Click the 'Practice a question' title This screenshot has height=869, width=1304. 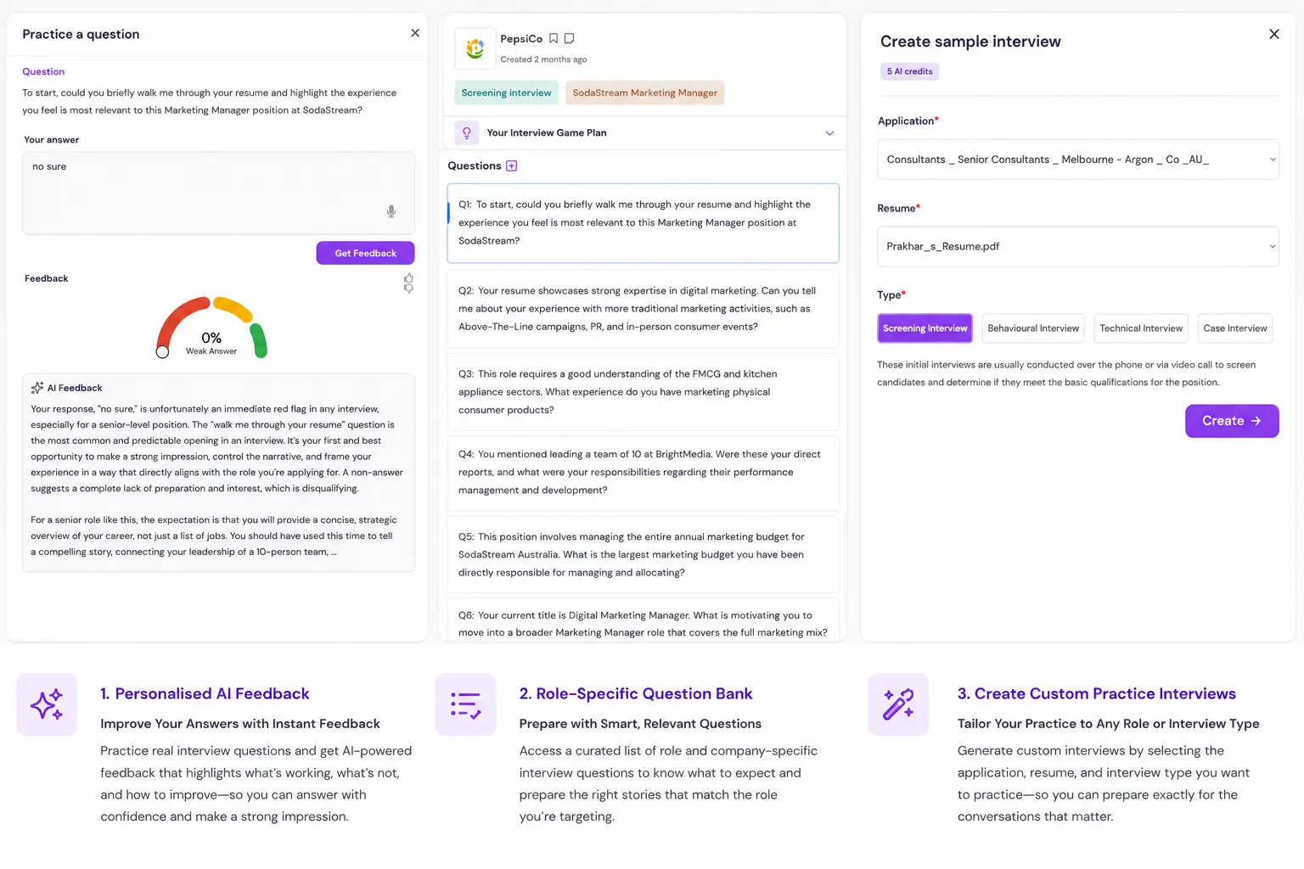(81, 34)
